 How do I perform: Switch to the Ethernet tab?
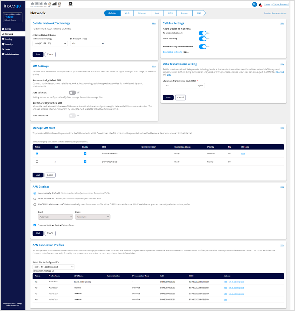[142, 13]
